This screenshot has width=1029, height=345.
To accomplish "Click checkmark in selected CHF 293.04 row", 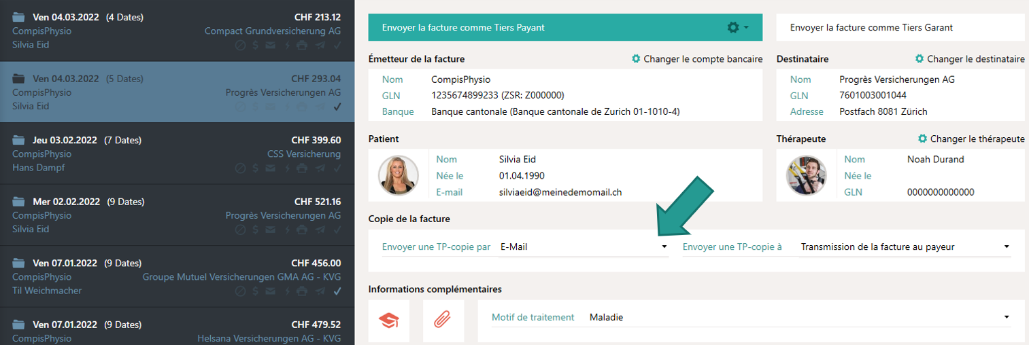I will (x=337, y=107).
